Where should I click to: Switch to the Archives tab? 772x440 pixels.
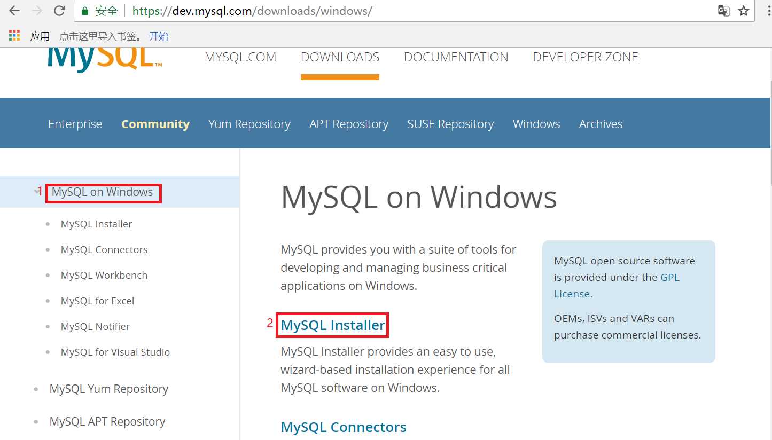[601, 124]
